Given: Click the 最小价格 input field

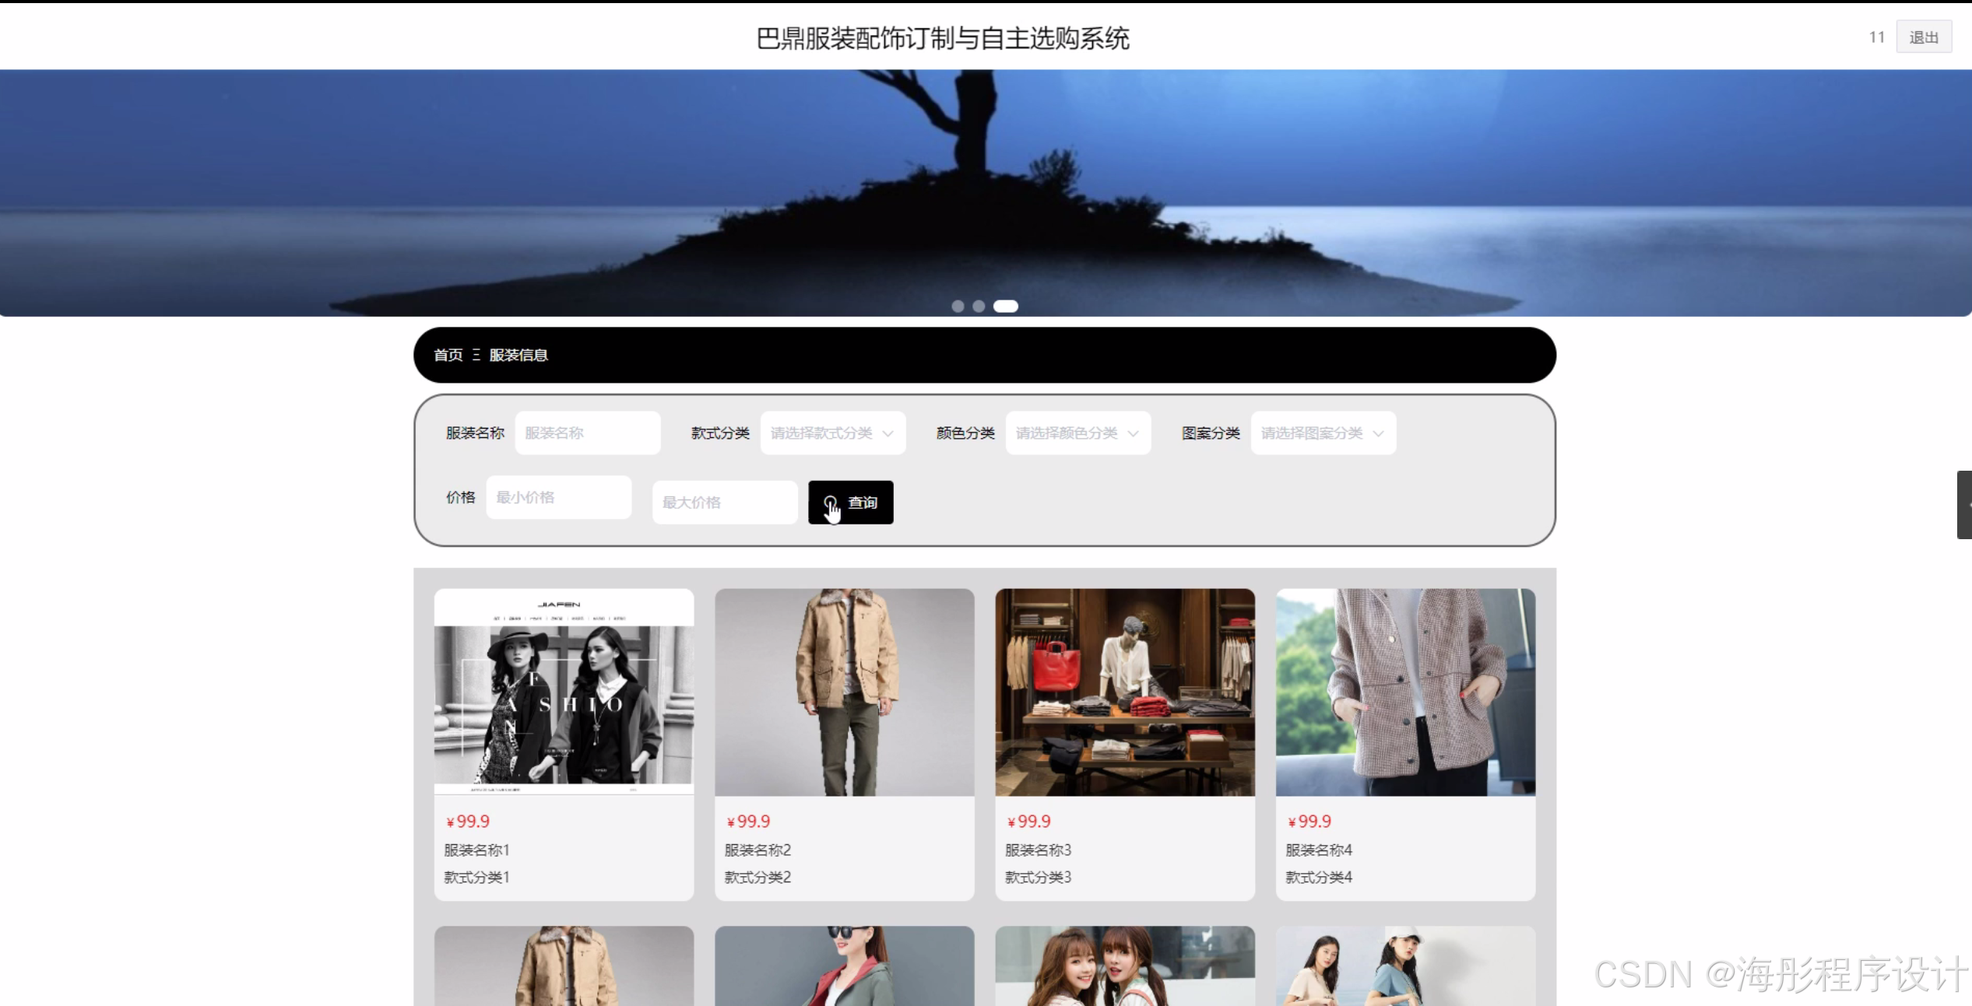Looking at the screenshot, I should (x=558, y=497).
